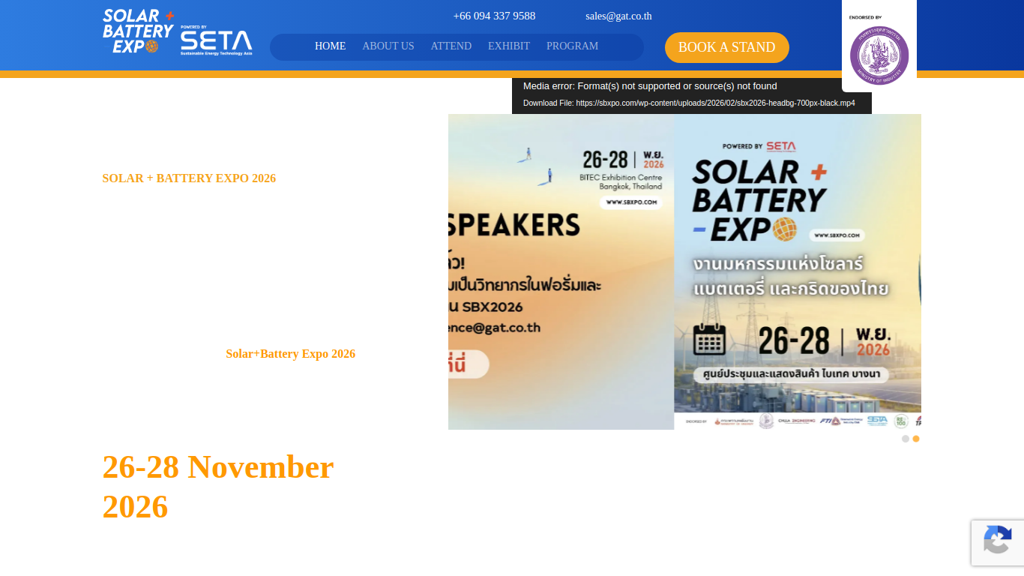
Task: Go to the HOME menu item
Action: tap(330, 46)
